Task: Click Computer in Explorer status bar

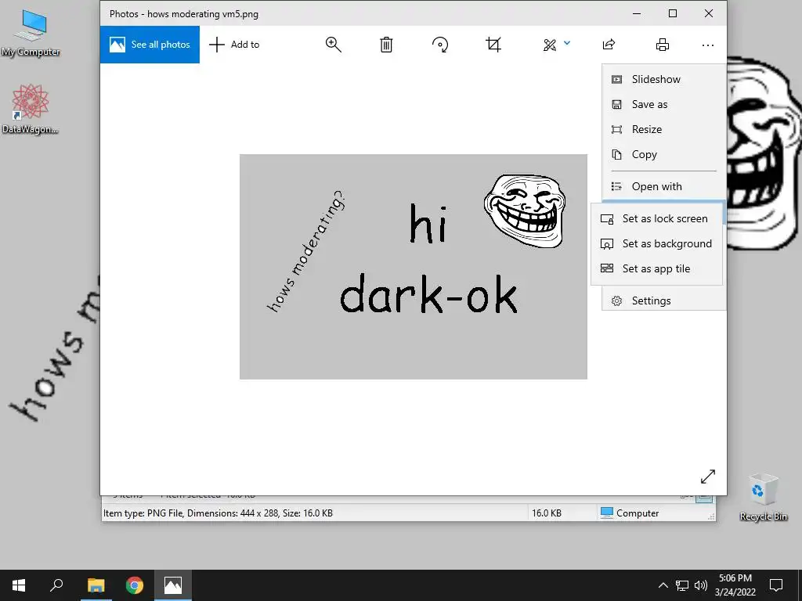Action: coord(630,513)
